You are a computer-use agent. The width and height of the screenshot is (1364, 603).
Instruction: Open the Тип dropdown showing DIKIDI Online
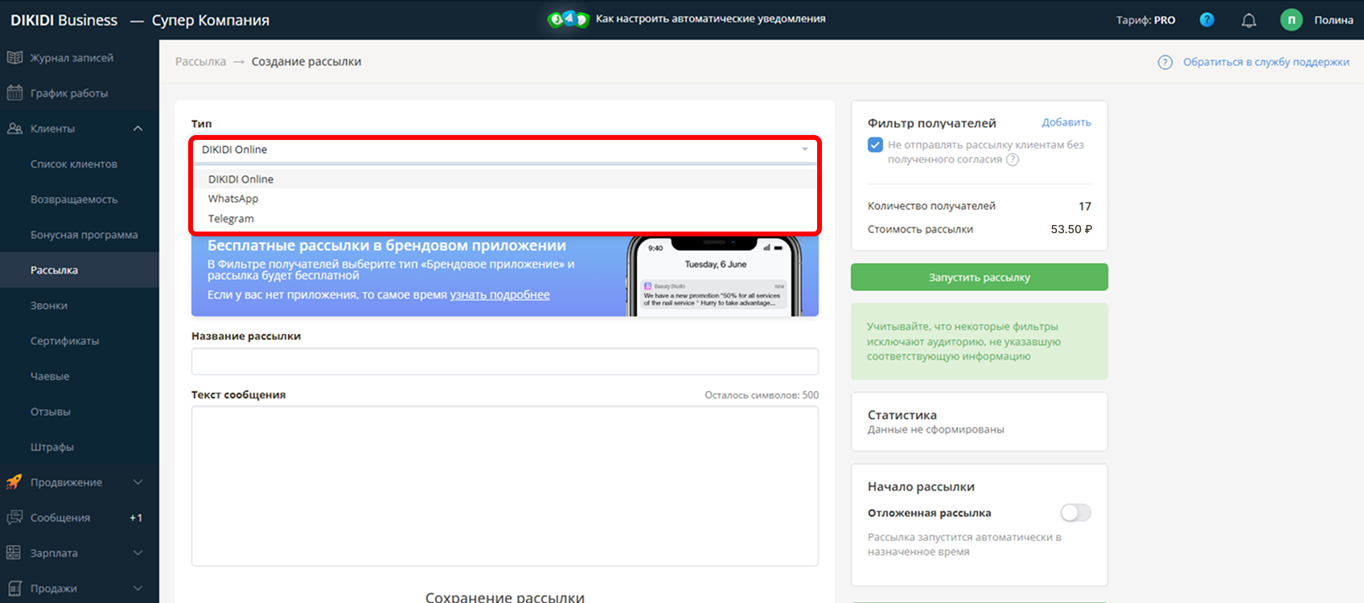504,150
